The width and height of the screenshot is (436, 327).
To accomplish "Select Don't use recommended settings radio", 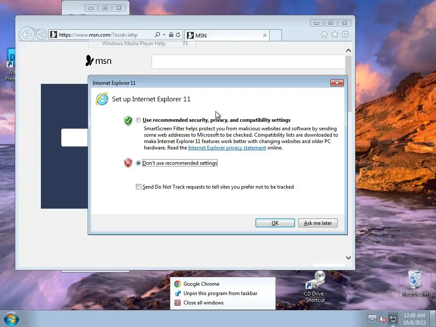I will pyautogui.click(x=138, y=163).
